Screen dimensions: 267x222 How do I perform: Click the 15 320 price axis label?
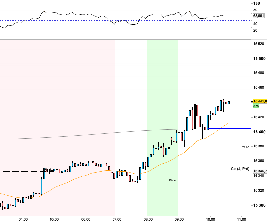259,190
